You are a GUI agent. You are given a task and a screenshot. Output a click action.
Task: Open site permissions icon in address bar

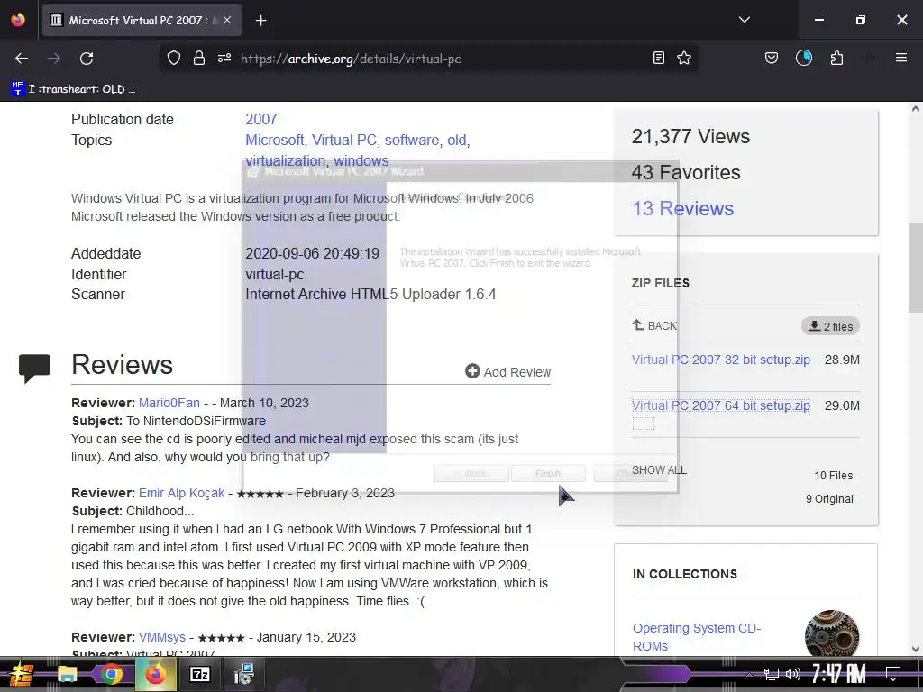point(224,59)
